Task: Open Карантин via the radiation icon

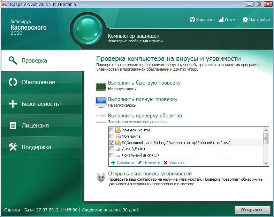Action: click(192, 20)
